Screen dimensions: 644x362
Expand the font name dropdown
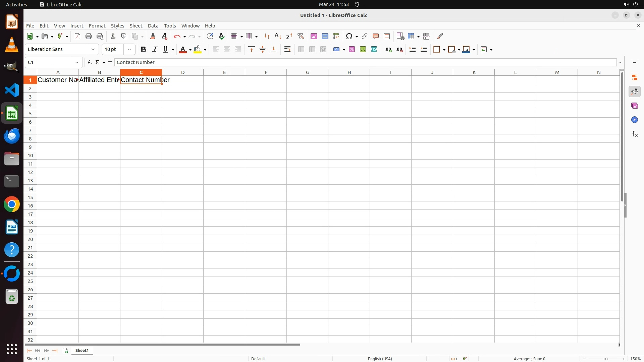93,49
